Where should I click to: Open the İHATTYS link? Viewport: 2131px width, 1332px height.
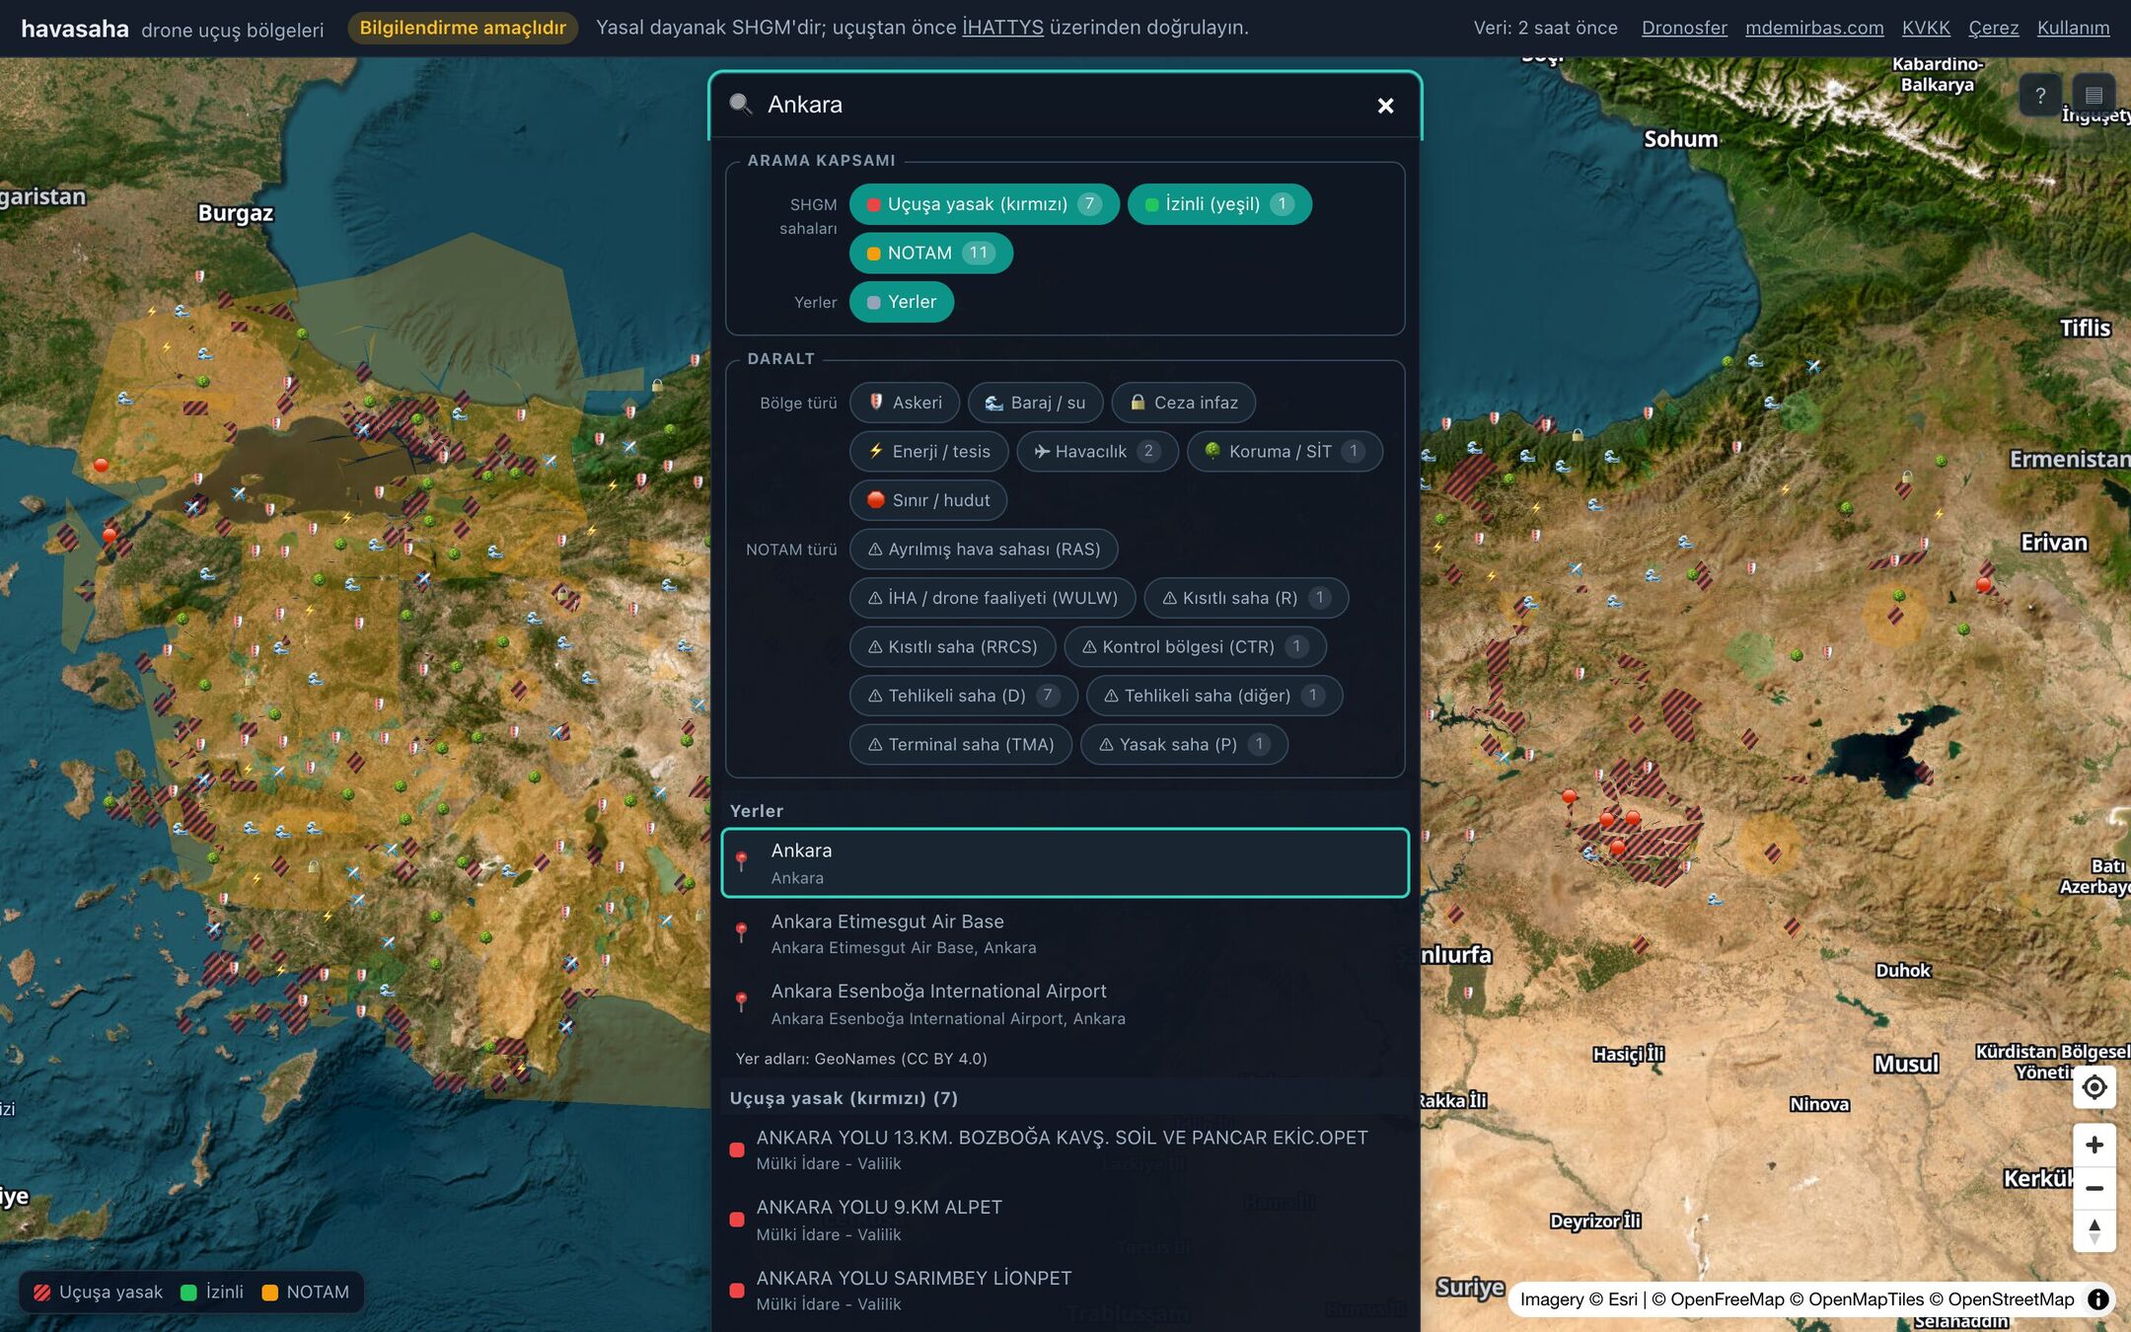tap(1002, 28)
